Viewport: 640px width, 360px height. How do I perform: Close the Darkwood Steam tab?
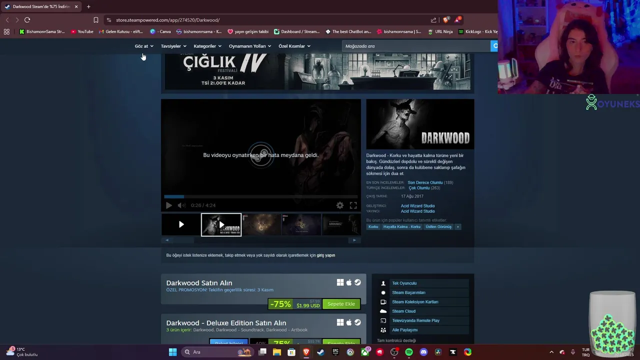(x=76, y=6)
